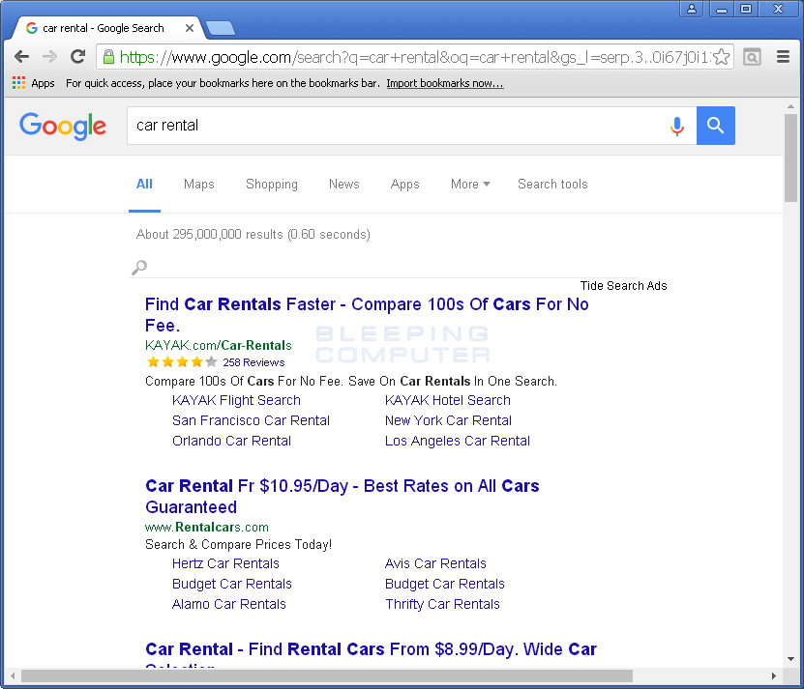Open the Chrome hamburger menu
The width and height of the screenshot is (804, 689).
coord(783,57)
